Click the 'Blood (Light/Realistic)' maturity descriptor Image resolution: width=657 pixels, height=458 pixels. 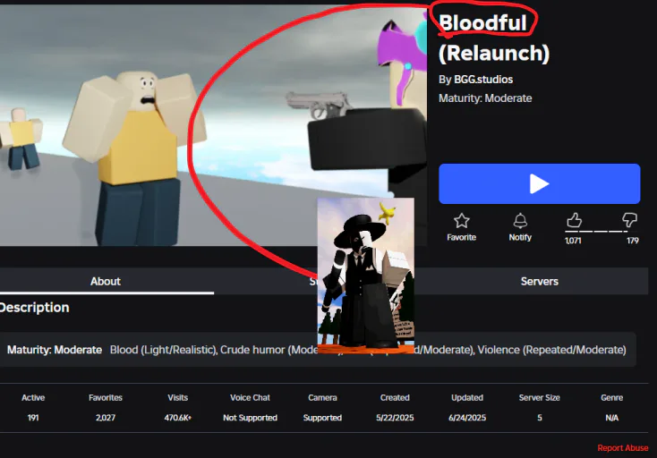coord(163,350)
